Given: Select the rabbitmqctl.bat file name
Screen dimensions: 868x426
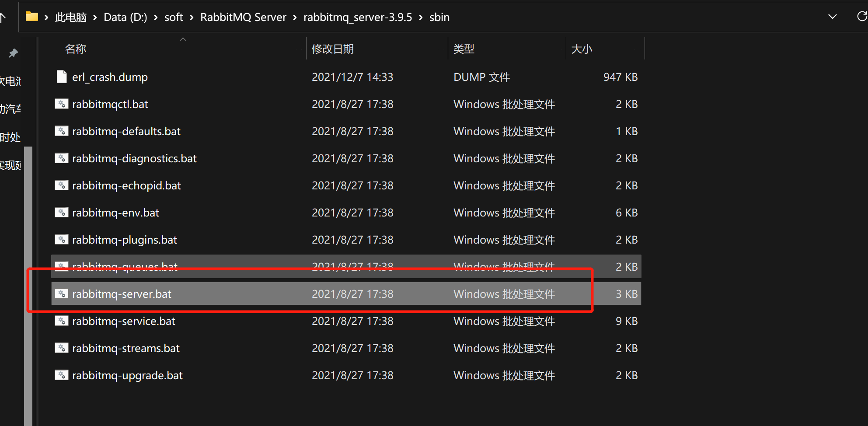Looking at the screenshot, I should click(110, 104).
